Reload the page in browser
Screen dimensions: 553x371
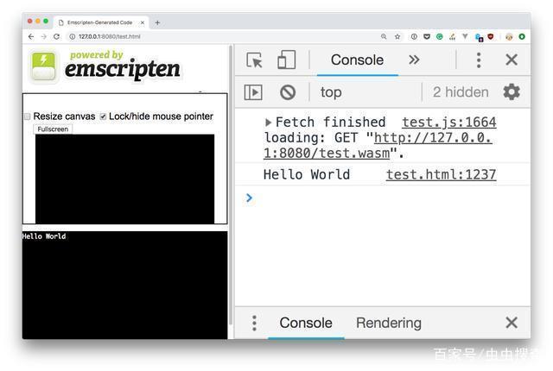[x=57, y=36]
